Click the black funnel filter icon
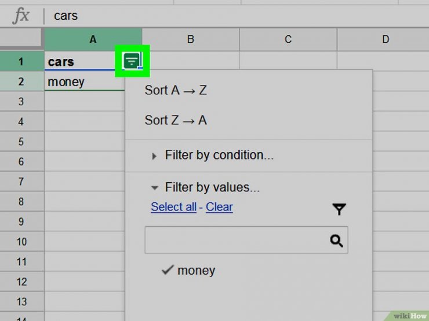This screenshot has width=429, height=321. (339, 209)
